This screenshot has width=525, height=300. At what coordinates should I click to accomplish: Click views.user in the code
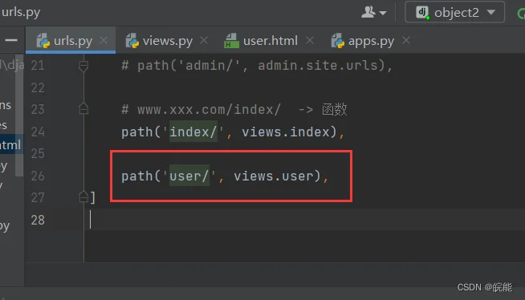click(274, 176)
